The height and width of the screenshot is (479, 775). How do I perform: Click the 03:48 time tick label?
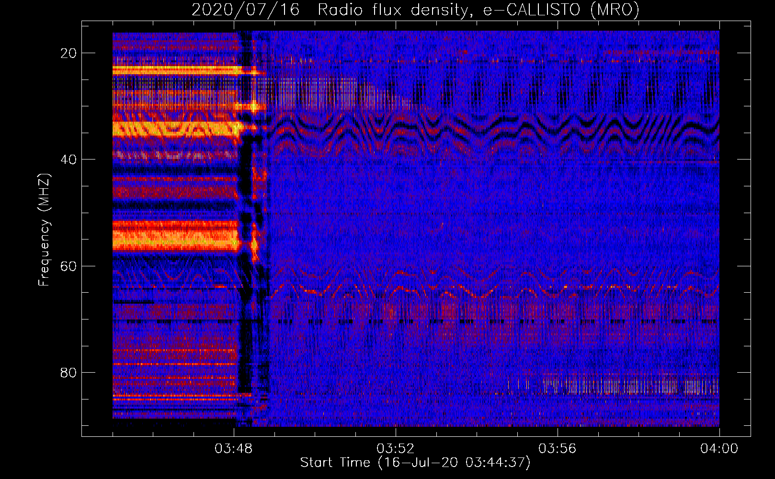[234, 449]
